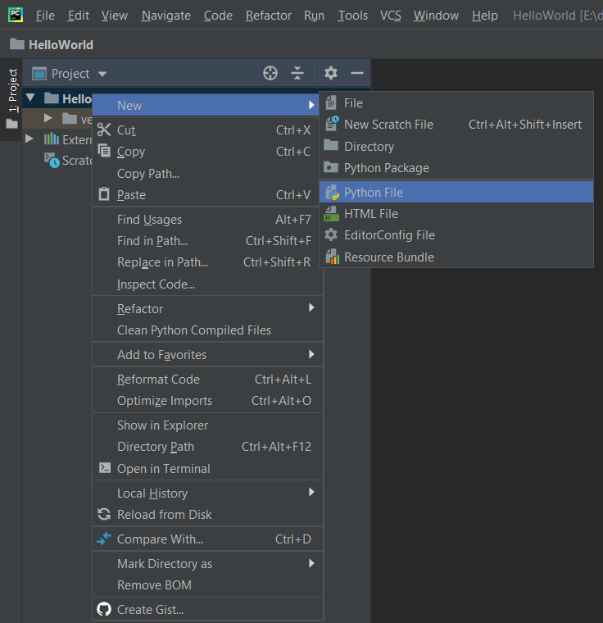
Task: Click the Cut scissors icon
Action: pyautogui.click(x=104, y=130)
